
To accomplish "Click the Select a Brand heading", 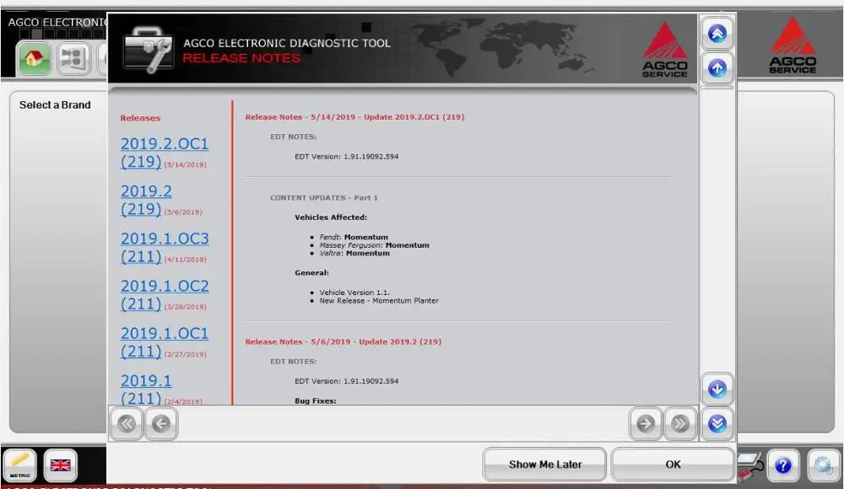I will pos(55,105).
